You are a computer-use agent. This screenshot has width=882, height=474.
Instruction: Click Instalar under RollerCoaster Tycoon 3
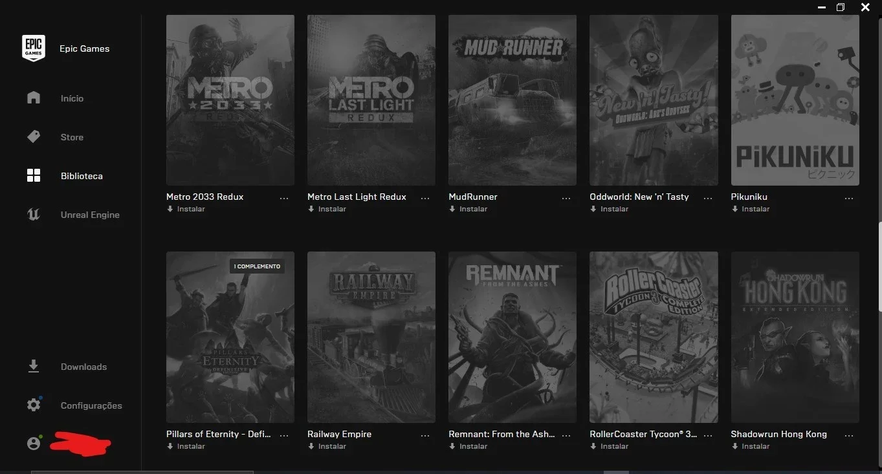(614, 446)
